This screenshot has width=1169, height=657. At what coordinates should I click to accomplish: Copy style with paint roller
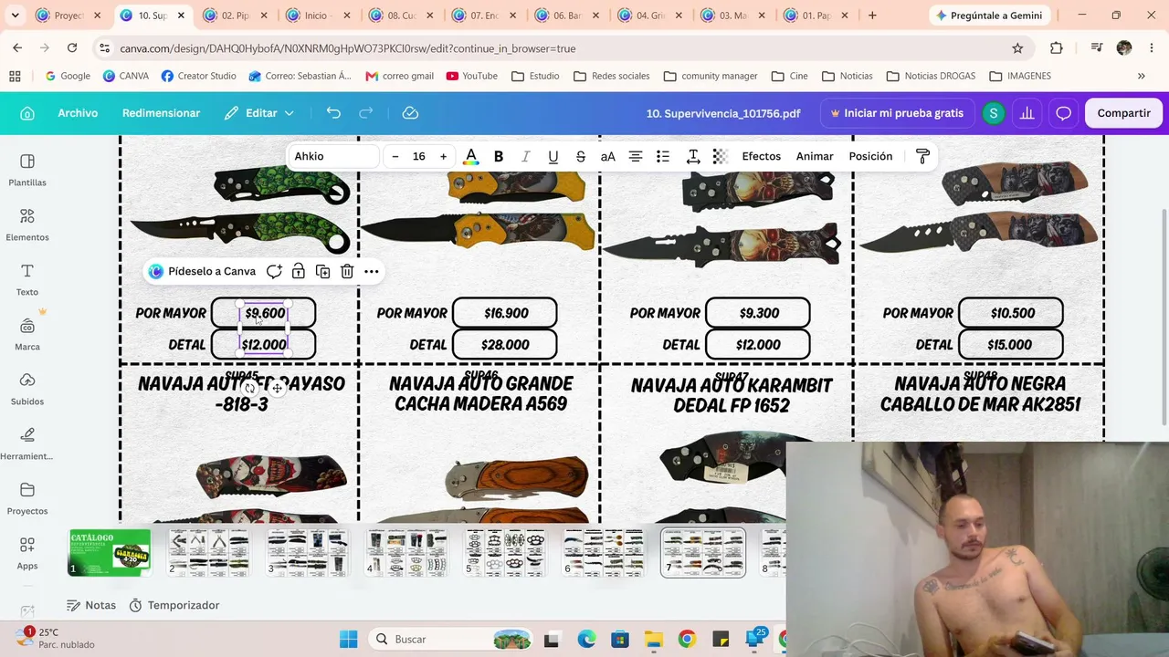[x=922, y=156]
